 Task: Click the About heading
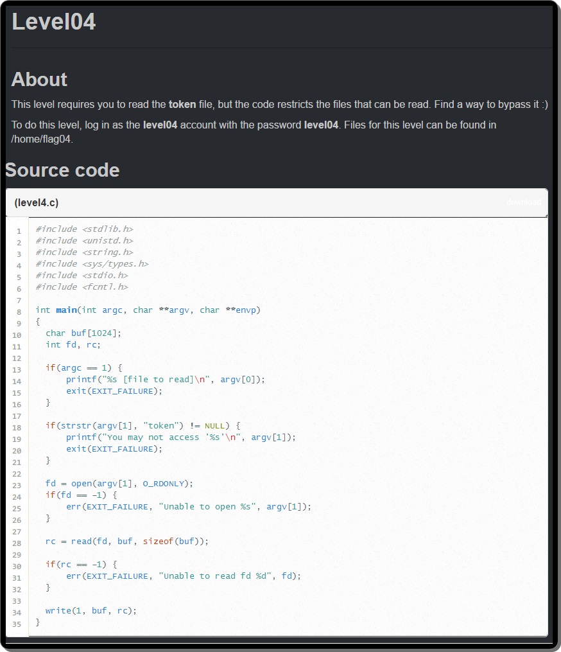[x=39, y=80]
